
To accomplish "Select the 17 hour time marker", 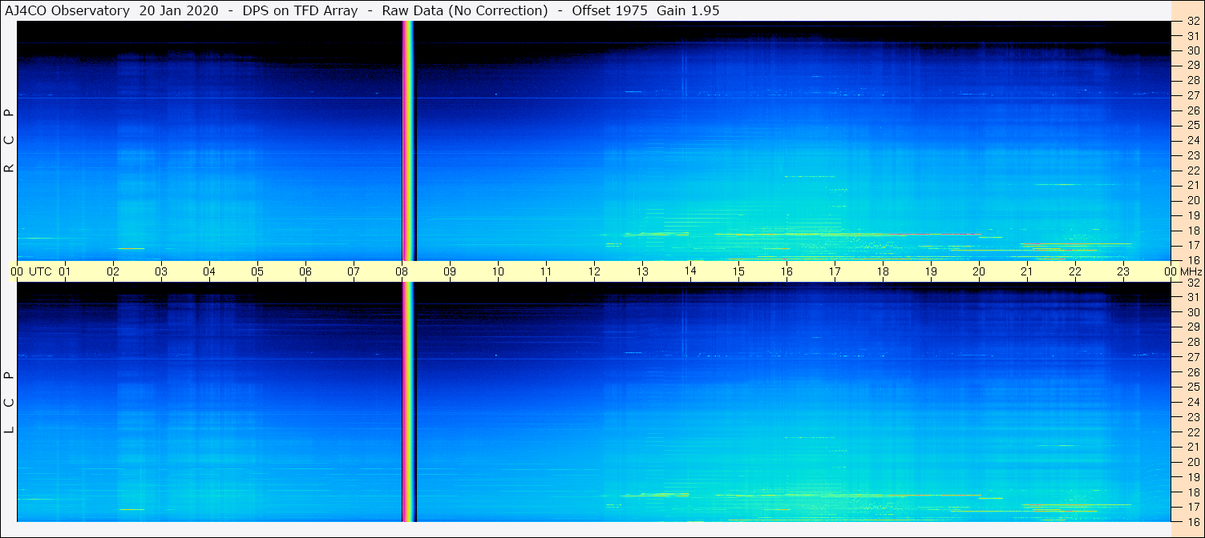I will pos(835,271).
